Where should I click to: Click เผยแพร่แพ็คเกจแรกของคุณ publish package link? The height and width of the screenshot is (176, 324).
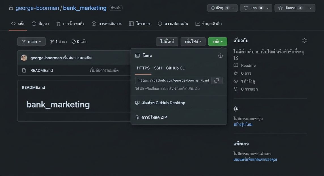coord(255,160)
